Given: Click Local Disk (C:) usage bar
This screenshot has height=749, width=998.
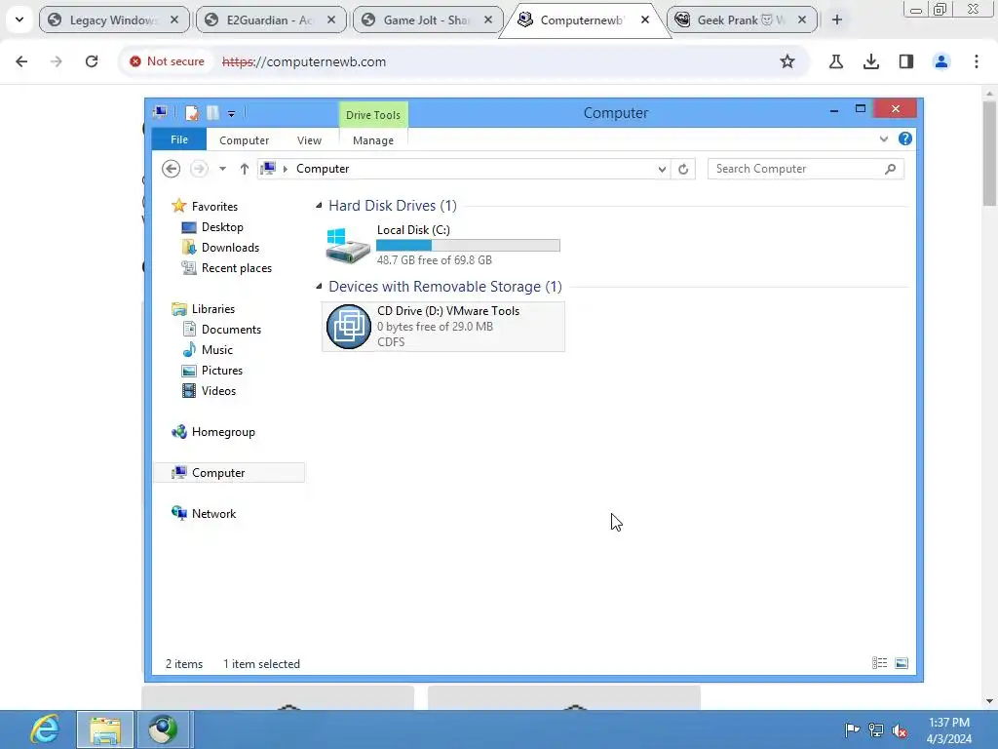Looking at the screenshot, I should point(468,245).
